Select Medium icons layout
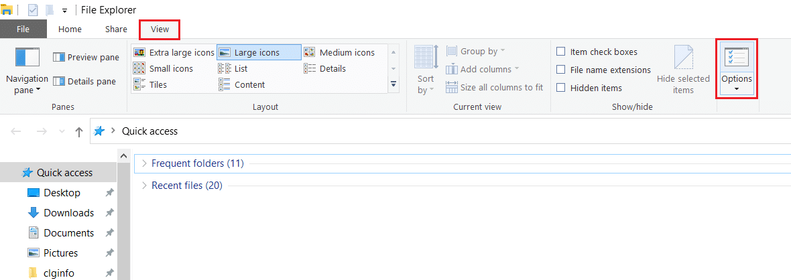This screenshot has height=280, width=791. 339,52
